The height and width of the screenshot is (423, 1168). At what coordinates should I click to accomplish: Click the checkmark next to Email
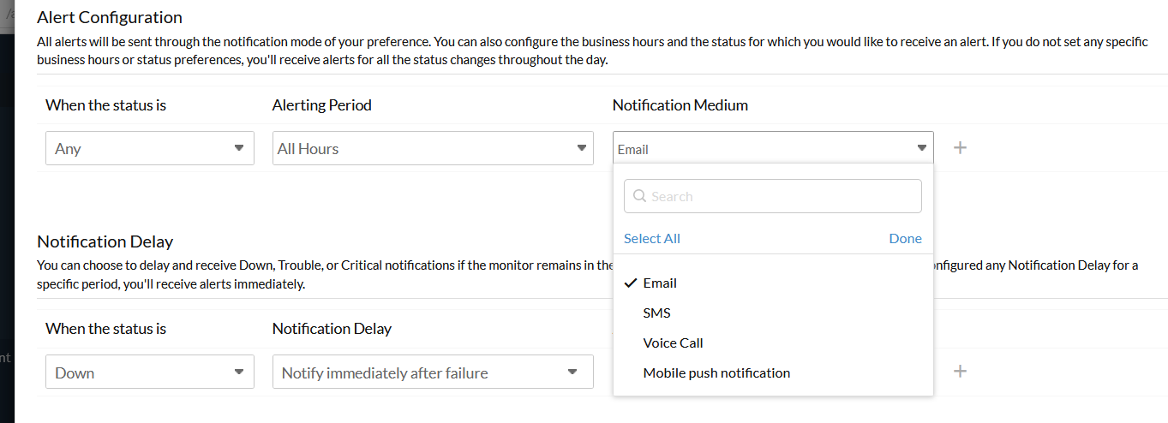pyautogui.click(x=631, y=283)
